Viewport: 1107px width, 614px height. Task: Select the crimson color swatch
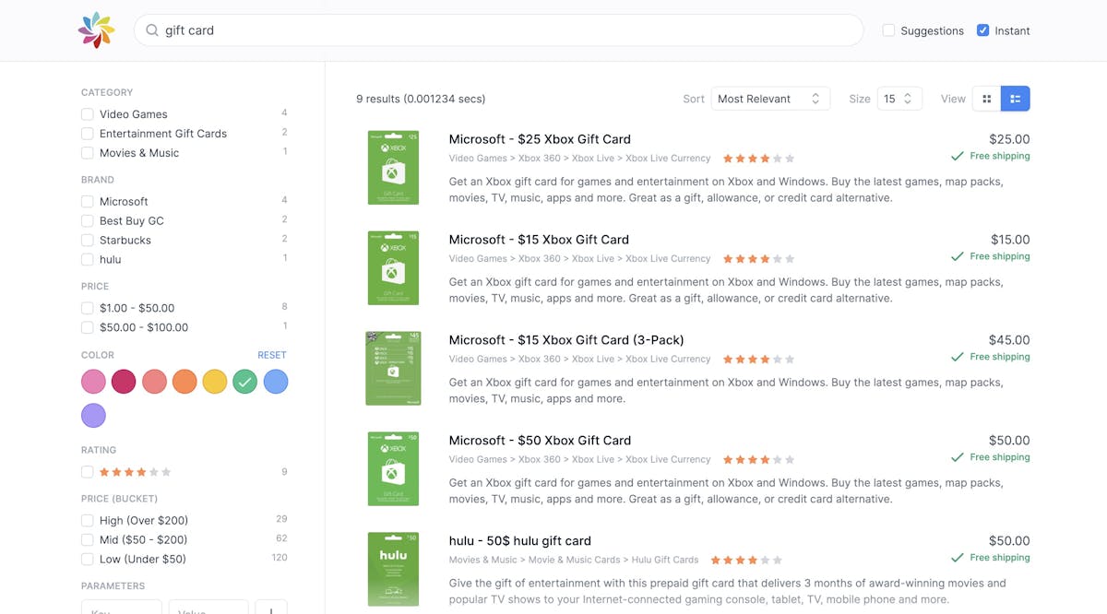[x=124, y=382]
